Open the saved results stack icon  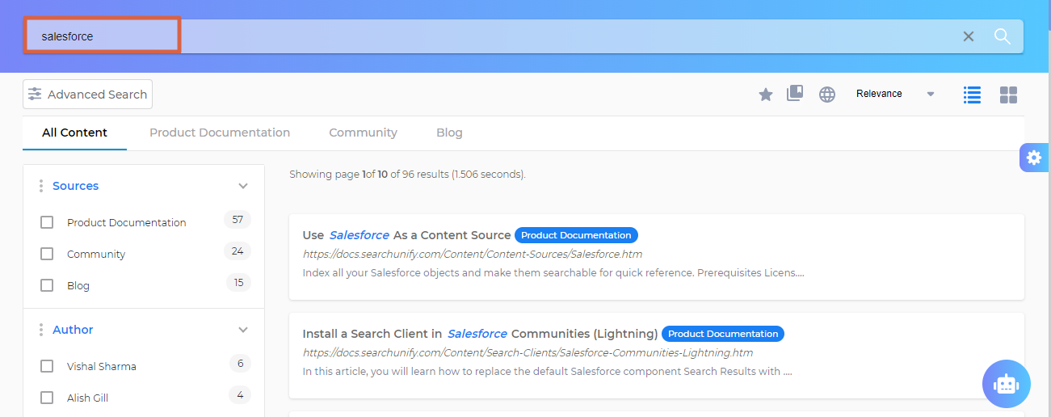[x=795, y=94]
